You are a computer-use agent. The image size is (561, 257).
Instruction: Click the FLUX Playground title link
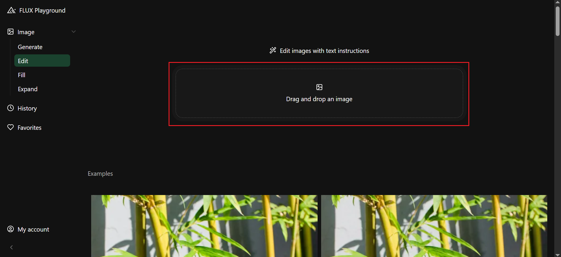[42, 11]
